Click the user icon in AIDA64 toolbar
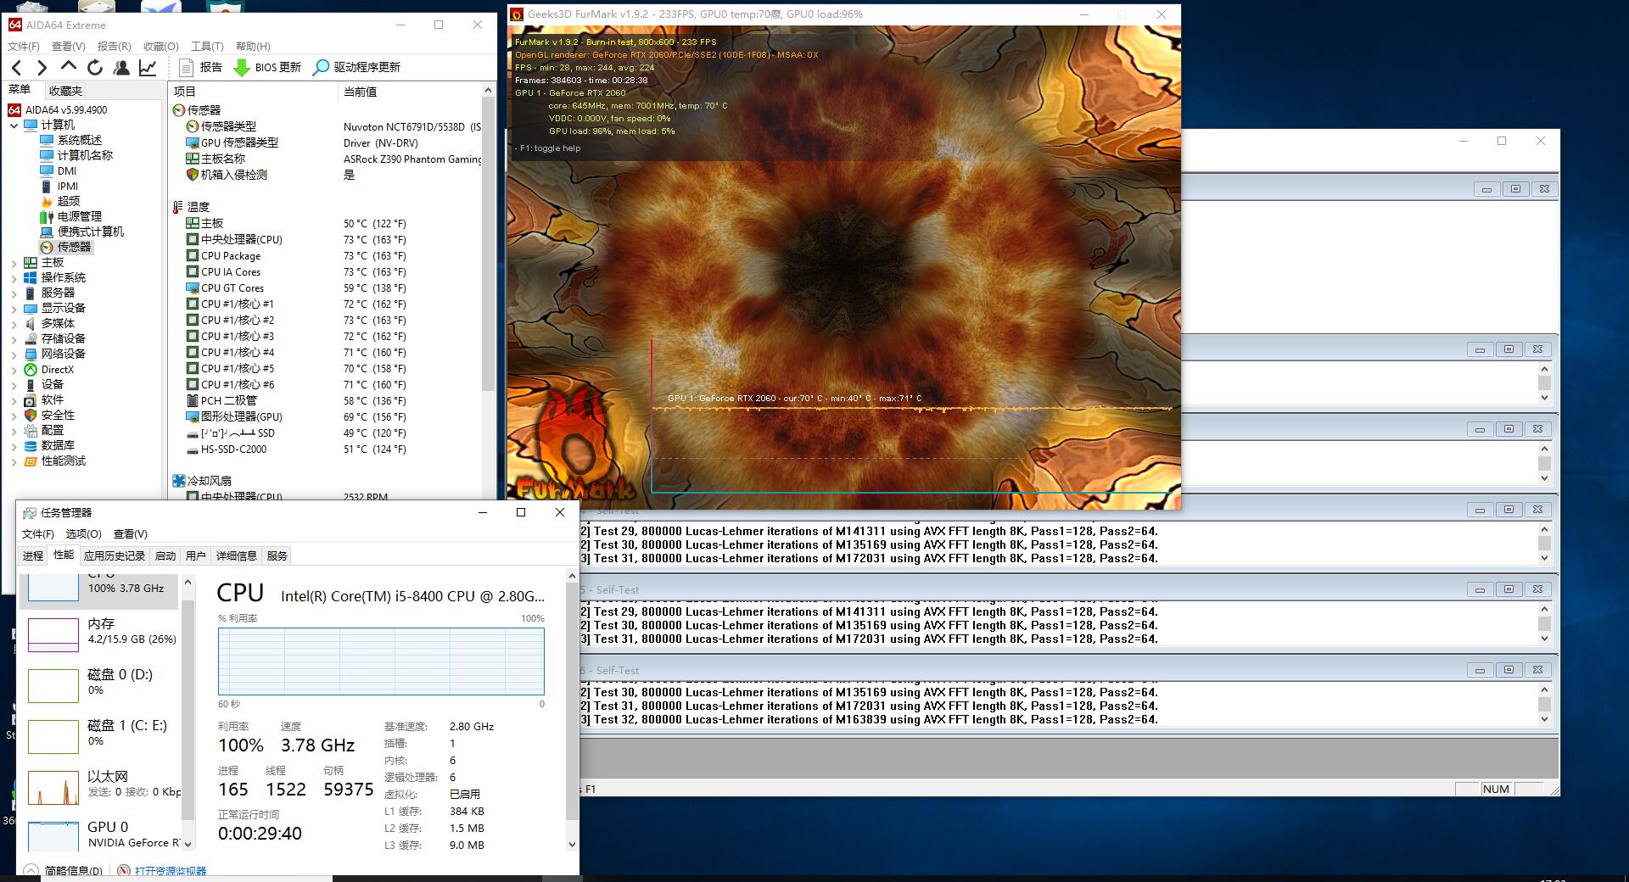The height and width of the screenshot is (882, 1629). [121, 67]
